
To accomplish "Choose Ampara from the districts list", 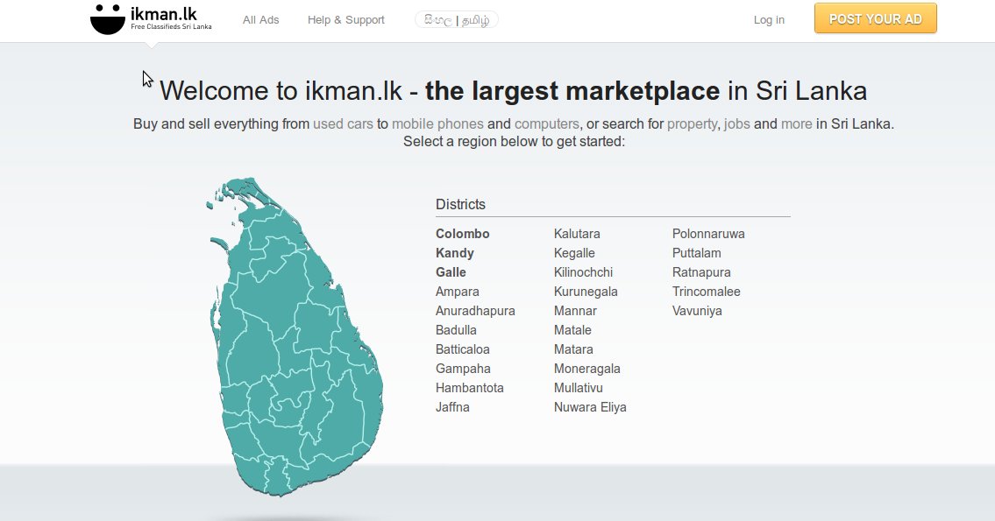I will pos(458,292).
